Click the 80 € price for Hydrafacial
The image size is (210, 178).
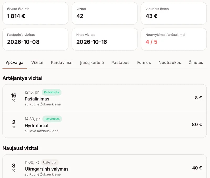point(197,124)
